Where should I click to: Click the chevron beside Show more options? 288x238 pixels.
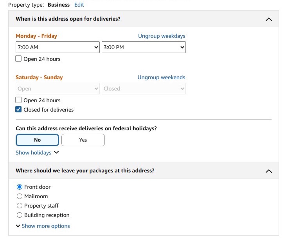(x=18, y=226)
